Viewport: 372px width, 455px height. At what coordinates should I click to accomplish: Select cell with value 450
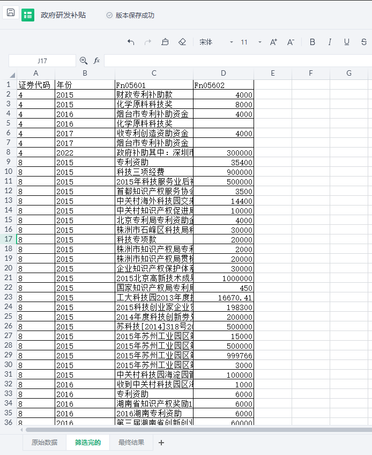click(224, 288)
